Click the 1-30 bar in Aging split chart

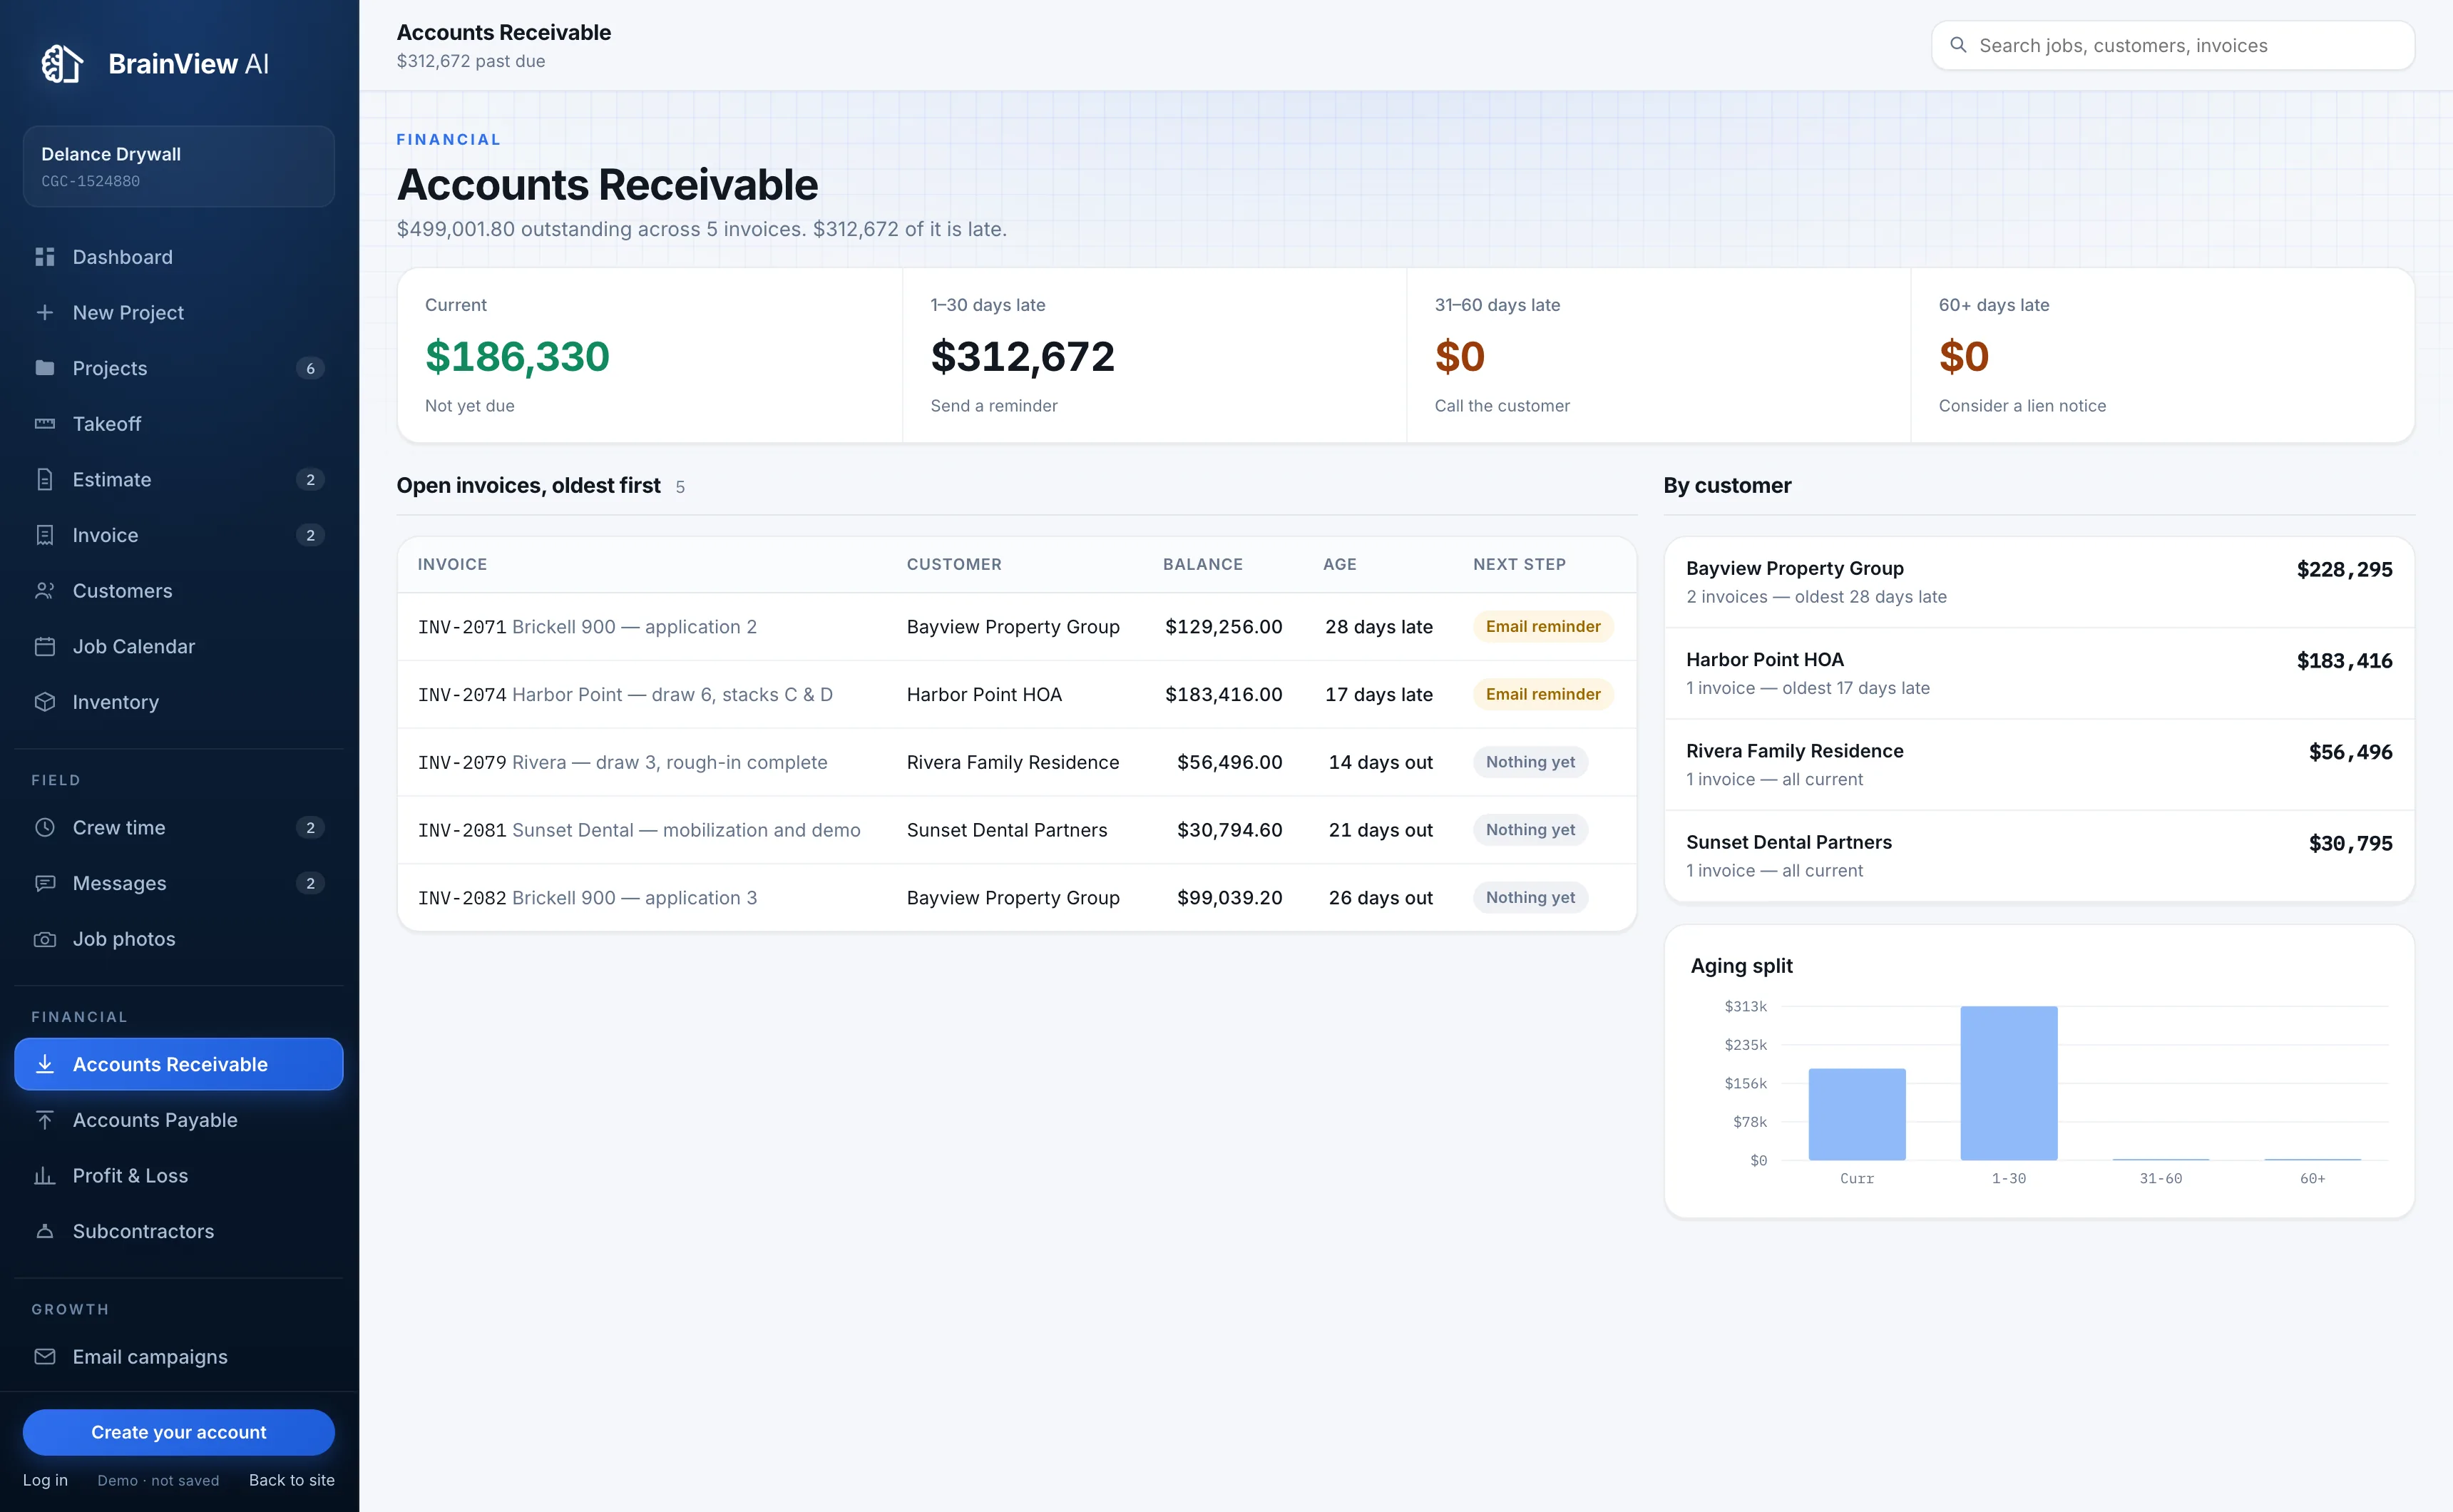pyautogui.click(x=2008, y=1083)
